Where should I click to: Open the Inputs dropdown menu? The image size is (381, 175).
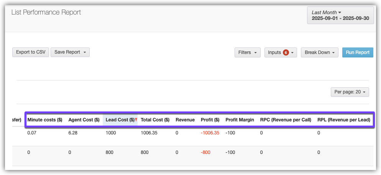pyautogui.click(x=281, y=52)
